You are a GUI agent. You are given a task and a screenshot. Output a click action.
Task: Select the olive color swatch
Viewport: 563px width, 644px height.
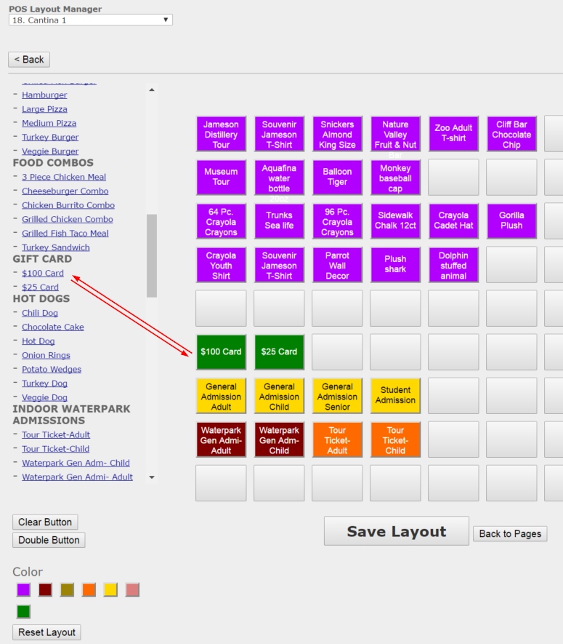coord(68,589)
